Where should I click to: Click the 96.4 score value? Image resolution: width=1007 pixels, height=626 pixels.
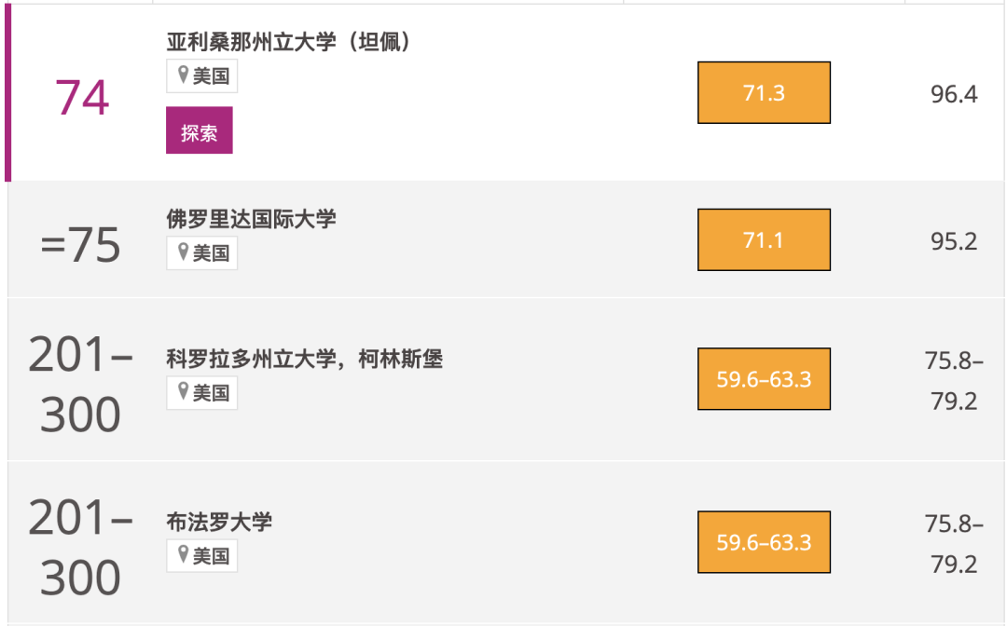pyautogui.click(x=954, y=94)
